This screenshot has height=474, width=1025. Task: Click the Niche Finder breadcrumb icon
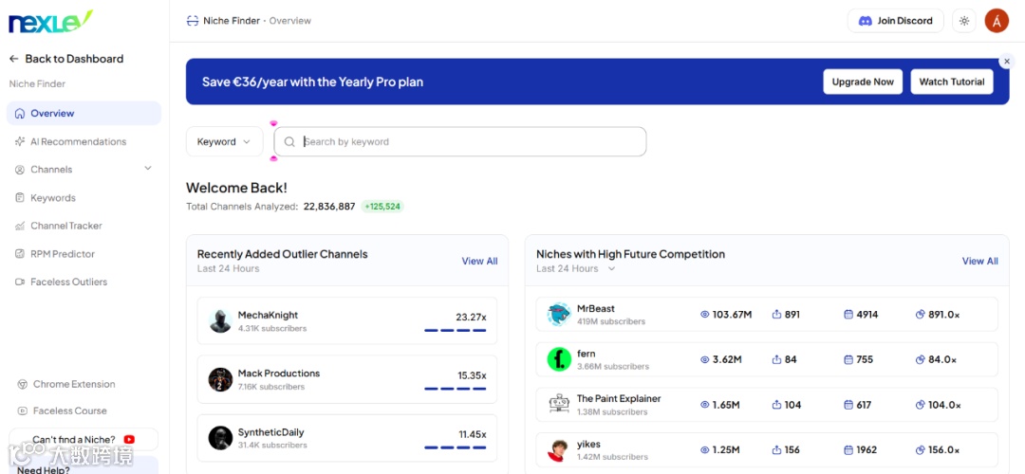(192, 21)
